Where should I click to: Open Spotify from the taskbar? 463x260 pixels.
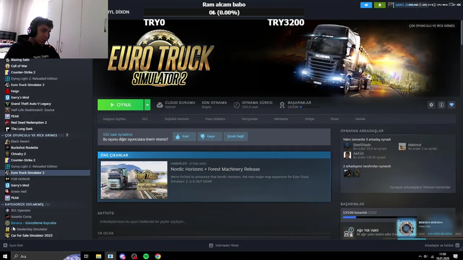[146, 256]
